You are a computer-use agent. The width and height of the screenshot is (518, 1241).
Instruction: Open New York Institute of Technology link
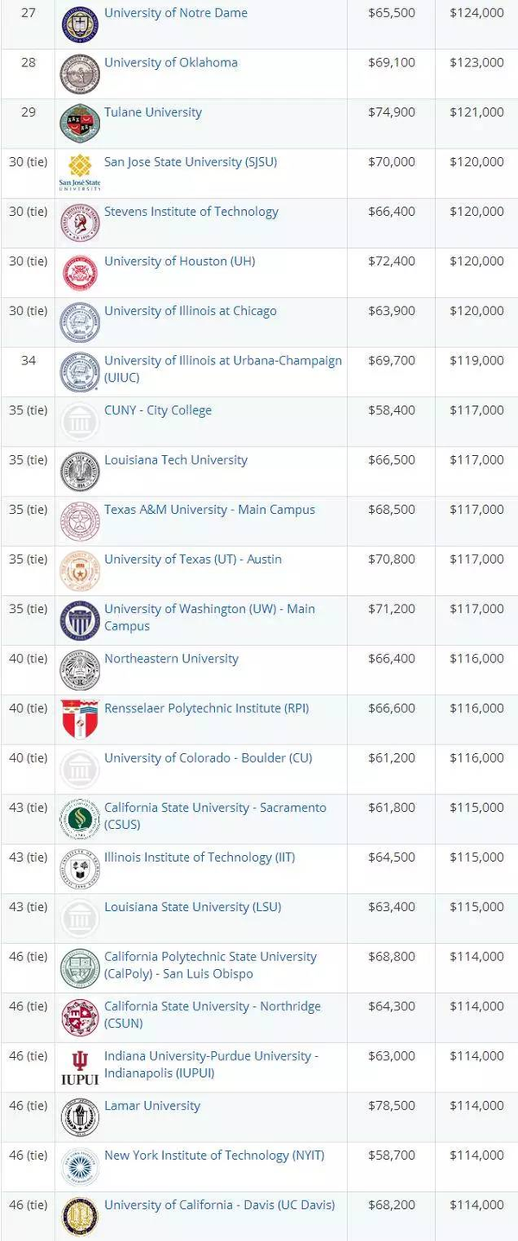209,1155
